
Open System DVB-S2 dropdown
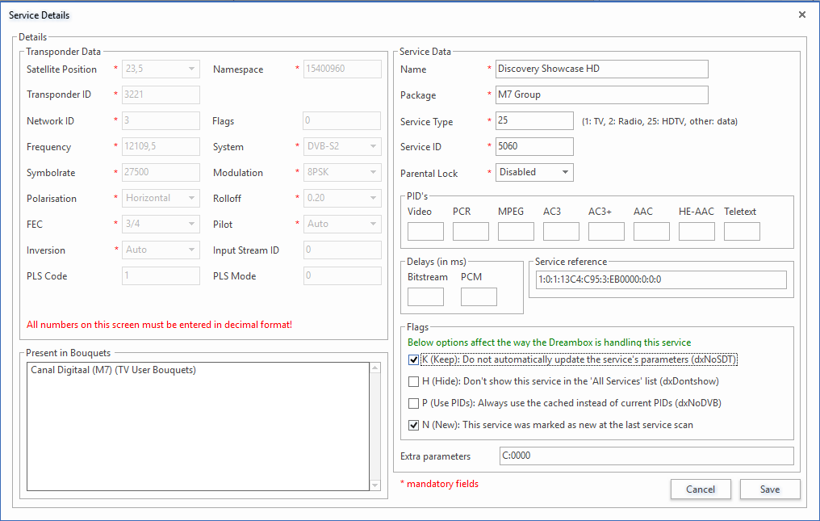tap(342, 147)
